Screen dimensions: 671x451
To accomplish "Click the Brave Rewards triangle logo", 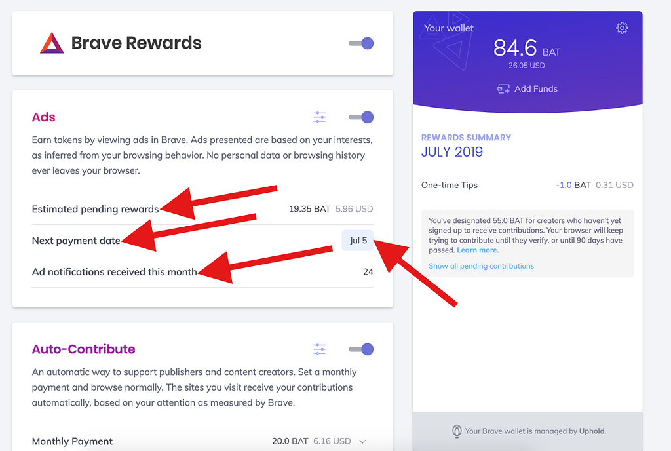I will (51, 42).
